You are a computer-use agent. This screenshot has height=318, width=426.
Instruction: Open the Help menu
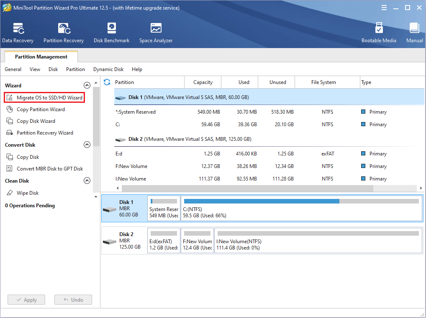(137, 69)
